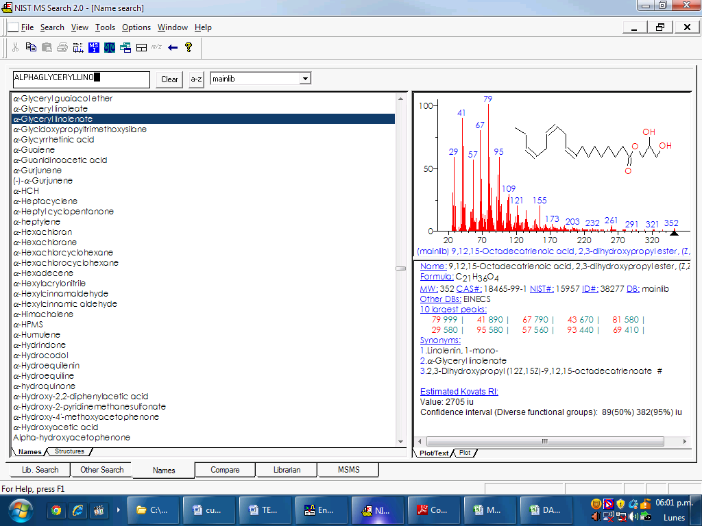Open the Windows Start orb
702x526 pixels.
pos(21,510)
